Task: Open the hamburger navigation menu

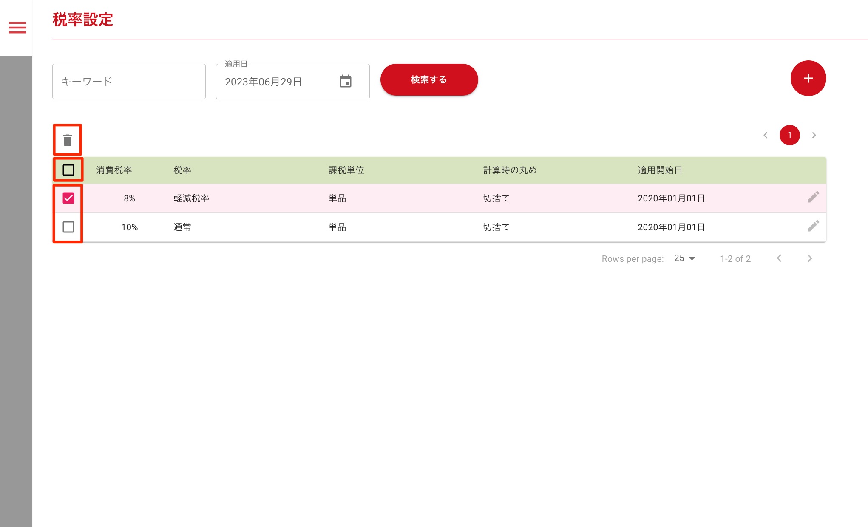Action: coord(17,28)
